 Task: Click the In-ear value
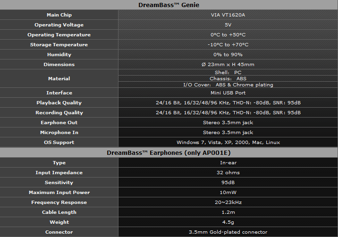tap(228, 163)
